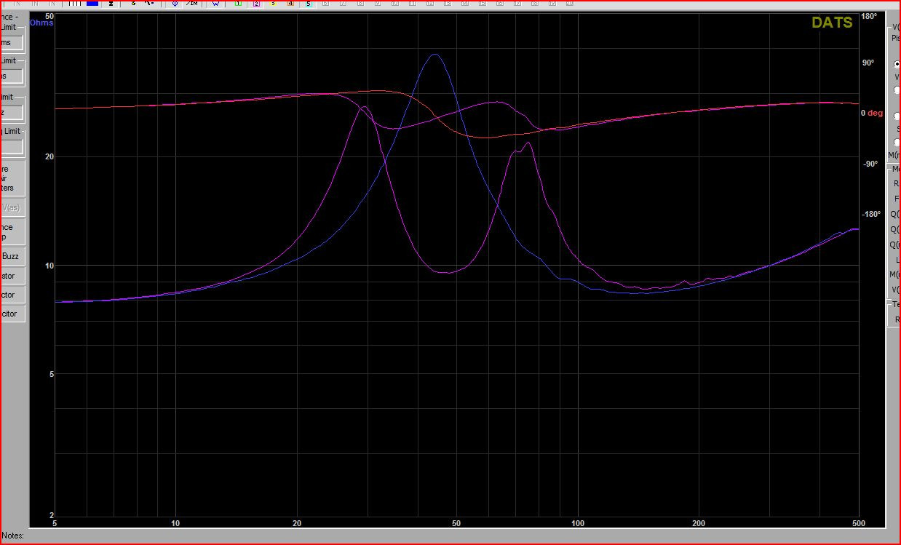Image resolution: width=901 pixels, height=545 pixels.
Task: Select greyed memory slot 12 icon
Action: pos(430,4)
